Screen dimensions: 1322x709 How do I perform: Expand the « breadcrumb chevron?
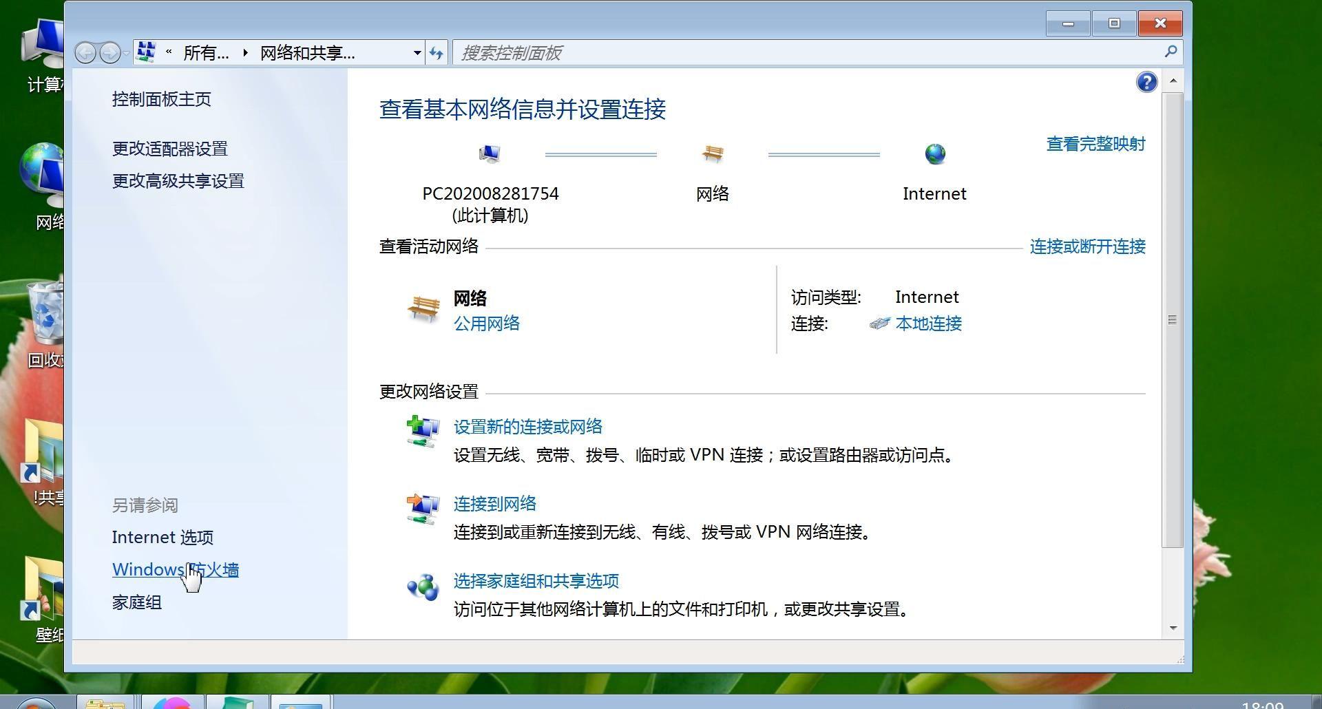point(169,52)
